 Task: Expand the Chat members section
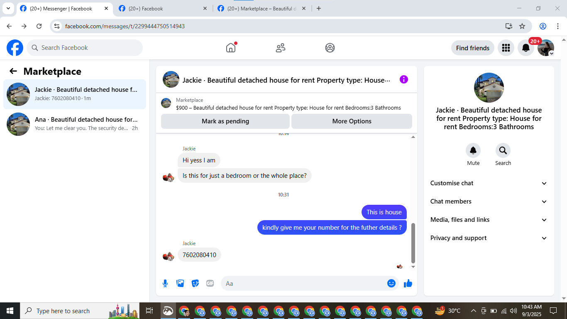click(x=489, y=201)
